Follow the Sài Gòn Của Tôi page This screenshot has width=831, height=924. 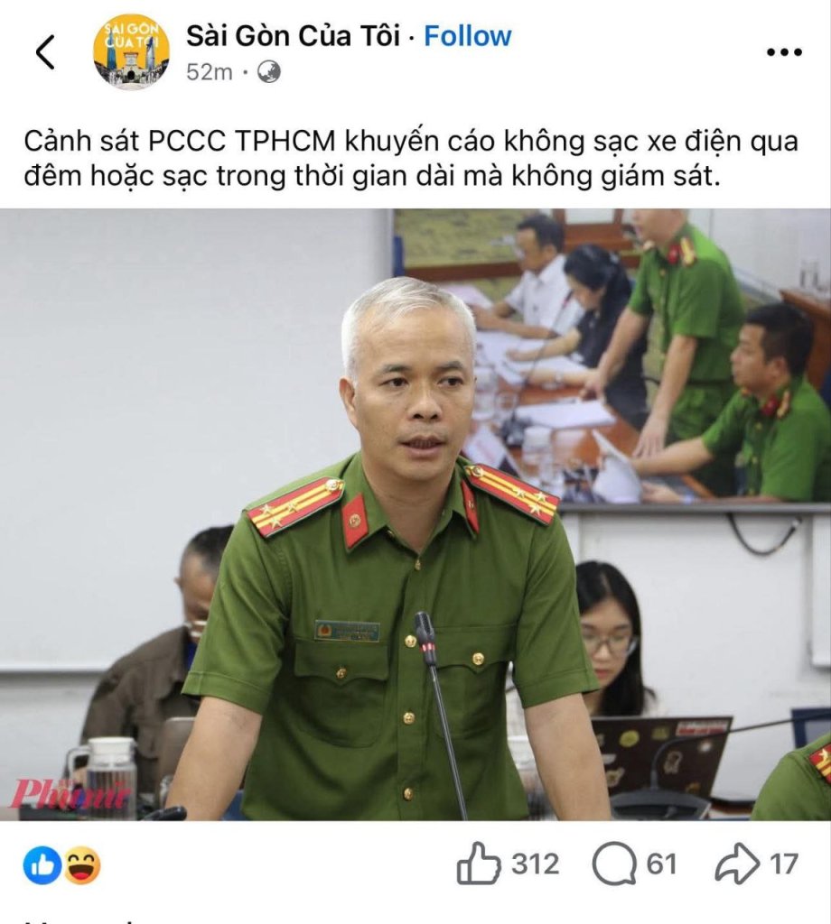(468, 36)
